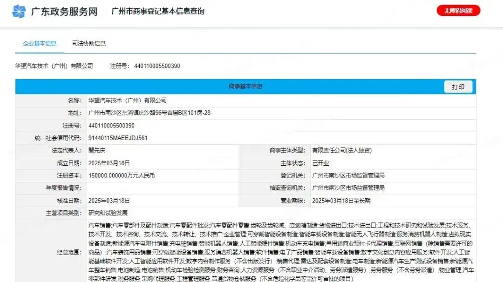503x282 pixels.
Task: Open the 广东政务服务网 site title
Action: click(64, 12)
